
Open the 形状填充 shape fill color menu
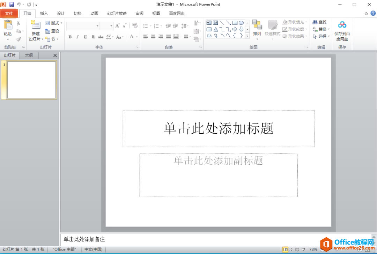click(x=295, y=22)
